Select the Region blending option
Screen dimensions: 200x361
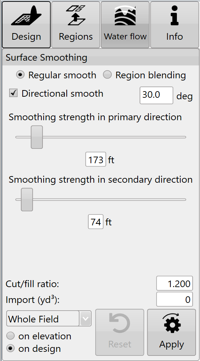coord(107,75)
